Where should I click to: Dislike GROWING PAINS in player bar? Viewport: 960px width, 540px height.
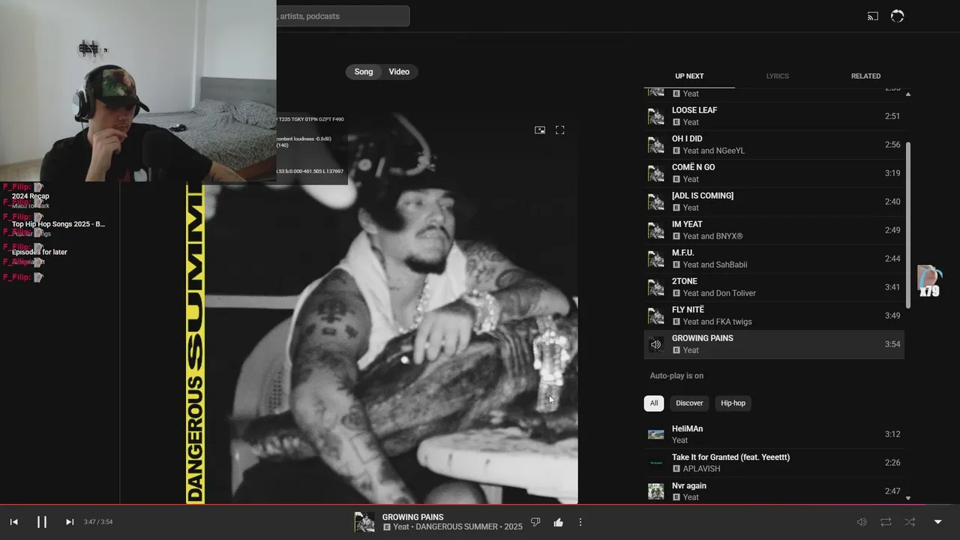(535, 522)
